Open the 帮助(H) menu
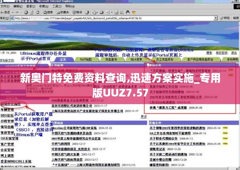 pos(70,6)
